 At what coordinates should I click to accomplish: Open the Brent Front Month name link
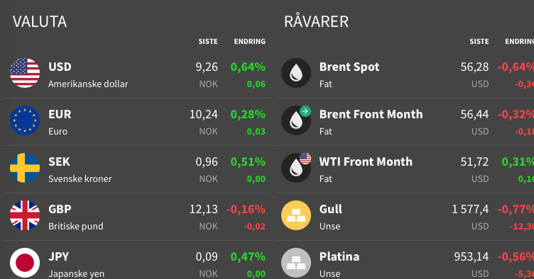(x=371, y=115)
